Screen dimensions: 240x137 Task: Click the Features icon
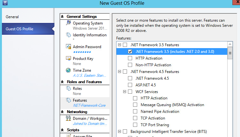click(68, 100)
